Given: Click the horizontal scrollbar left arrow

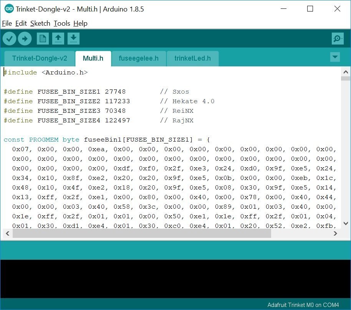Looking at the screenshot, I should pyautogui.click(x=8, y=233).
